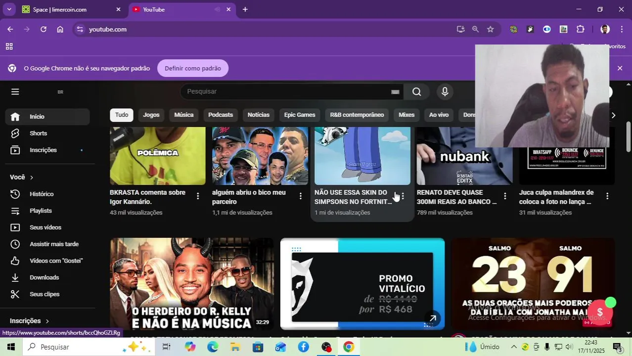Show more filter chips with right arrow
The height and width of the screenshot is (356, 632).
pos(613,115)
